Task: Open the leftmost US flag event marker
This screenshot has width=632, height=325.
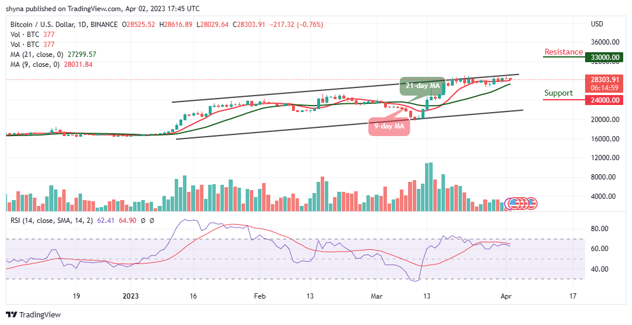Action: pos(514,203)
